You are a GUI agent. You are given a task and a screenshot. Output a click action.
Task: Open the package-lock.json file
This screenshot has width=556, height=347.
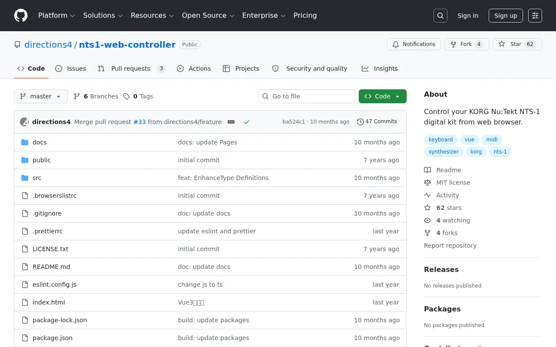point(60,320)
